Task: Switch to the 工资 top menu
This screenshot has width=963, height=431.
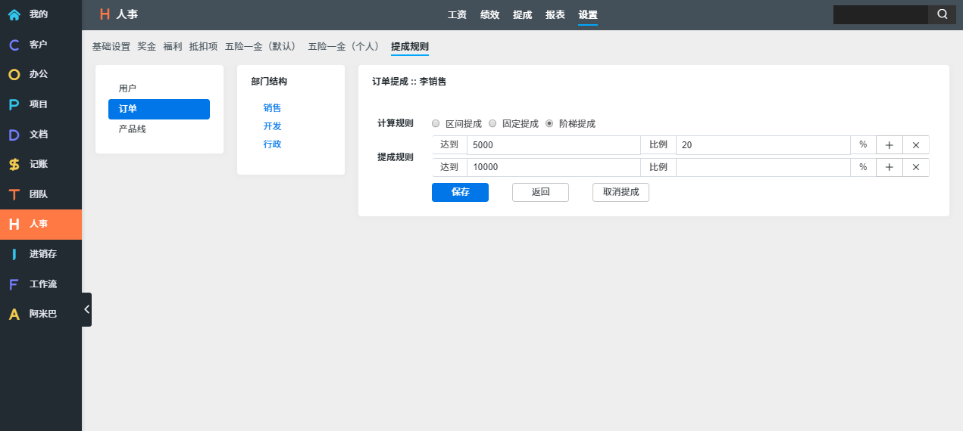Action: (x=457, y=14)
